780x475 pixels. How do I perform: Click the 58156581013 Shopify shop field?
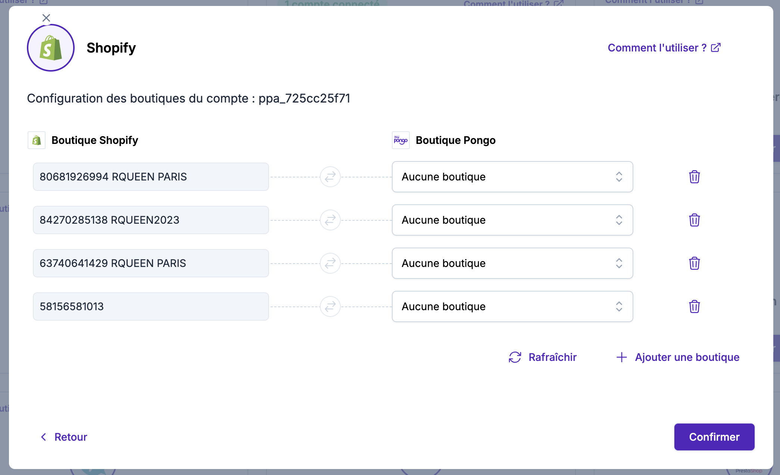[x=151, y=306]
